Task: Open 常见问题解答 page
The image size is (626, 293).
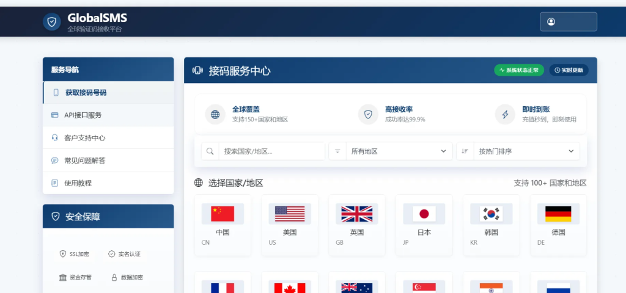Action: coord(108,161)
